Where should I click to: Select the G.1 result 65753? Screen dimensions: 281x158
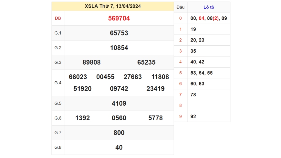click(x=119, y=33)
